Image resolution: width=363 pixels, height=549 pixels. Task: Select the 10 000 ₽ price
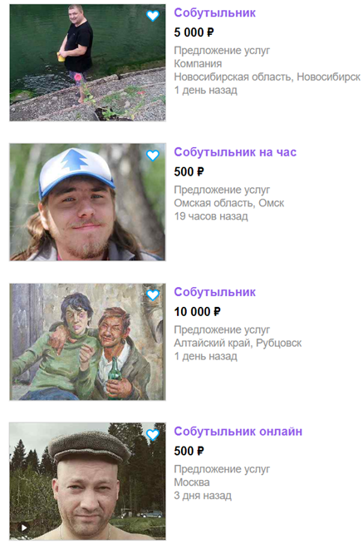click(197, 312)
